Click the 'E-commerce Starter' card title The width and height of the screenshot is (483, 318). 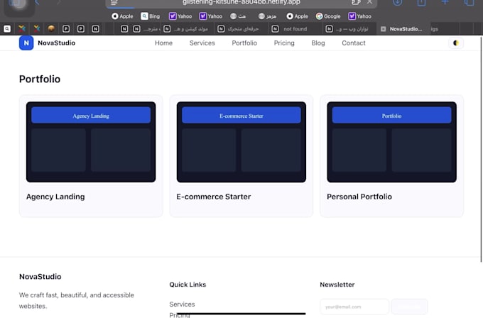tap(214, 197)
